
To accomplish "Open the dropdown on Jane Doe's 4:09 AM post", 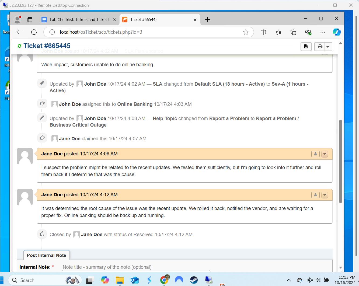I will point(325,154).
